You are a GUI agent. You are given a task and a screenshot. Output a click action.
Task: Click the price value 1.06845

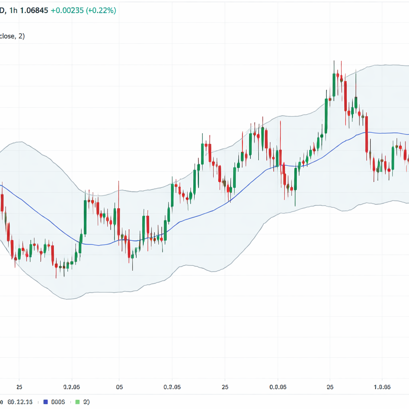[34, 10]
